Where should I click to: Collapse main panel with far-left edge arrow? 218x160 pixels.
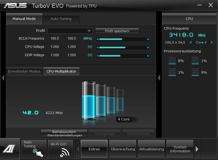click(x=3, y=78)
